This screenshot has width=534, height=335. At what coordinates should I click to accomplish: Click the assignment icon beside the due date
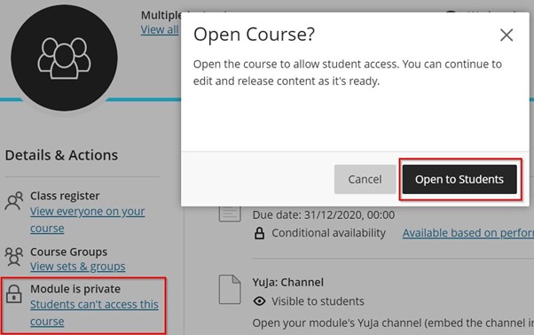(230, 214)
